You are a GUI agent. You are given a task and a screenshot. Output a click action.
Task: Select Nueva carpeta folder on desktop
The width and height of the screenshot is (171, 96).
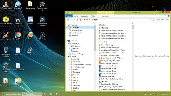[30, 5]
